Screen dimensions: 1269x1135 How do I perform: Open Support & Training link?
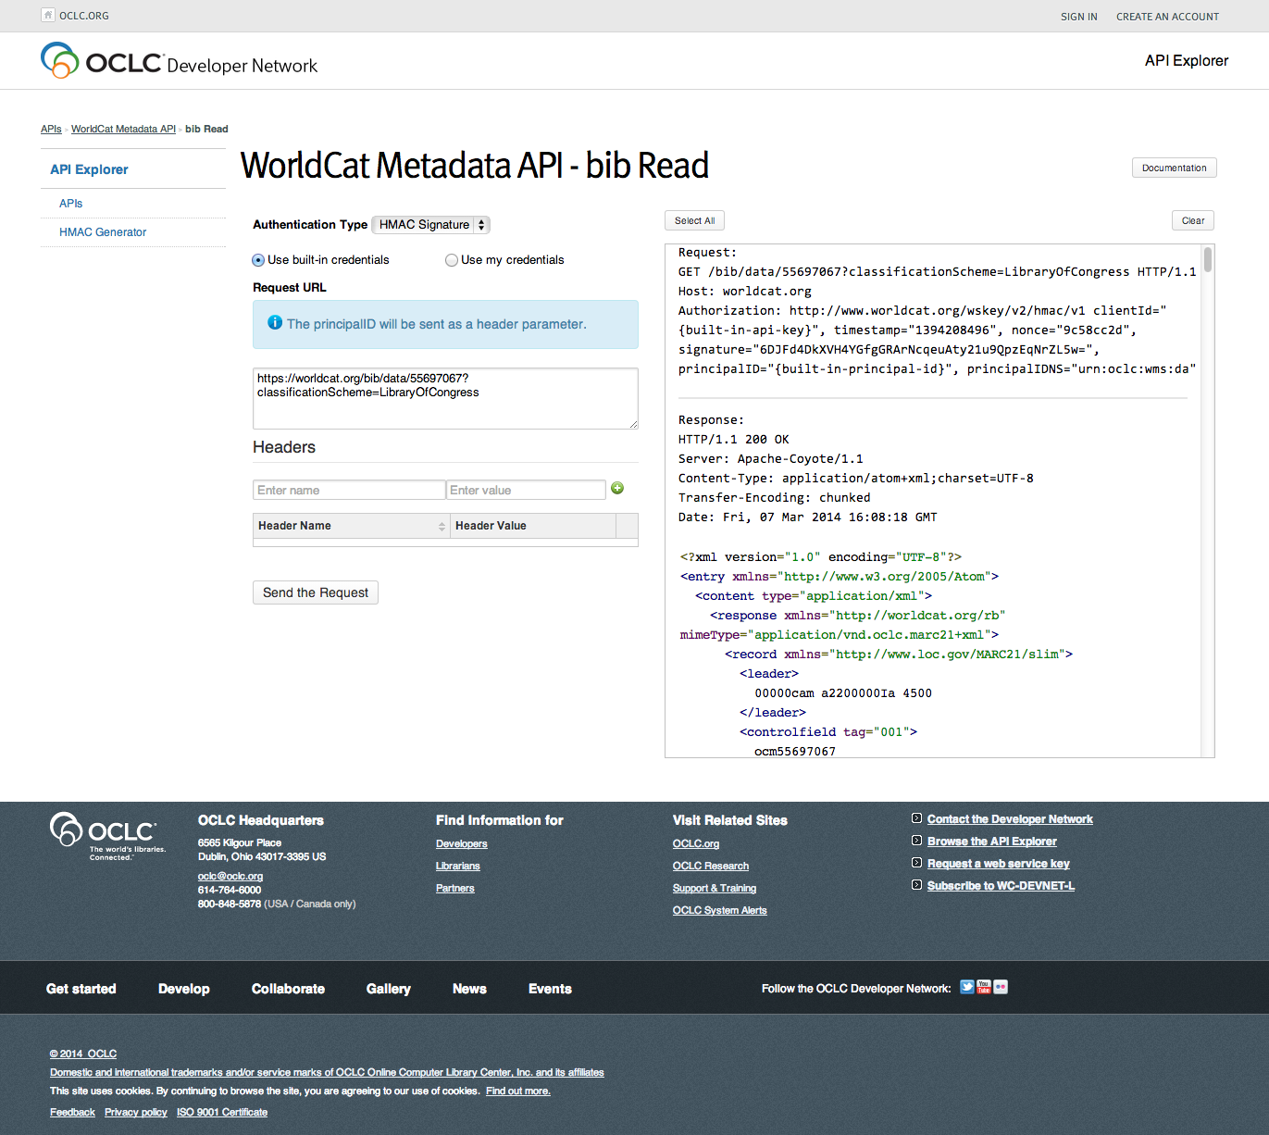(715, 888)
